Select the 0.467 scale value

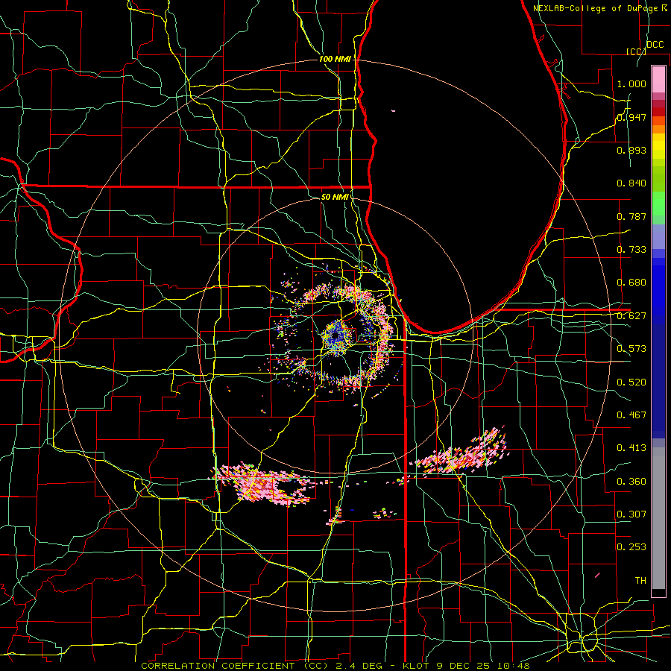point(631,415)
